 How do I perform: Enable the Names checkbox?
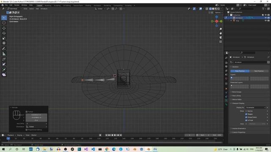246,111
